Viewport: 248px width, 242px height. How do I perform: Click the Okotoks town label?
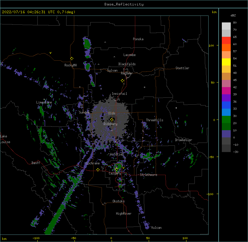(119, 201)
